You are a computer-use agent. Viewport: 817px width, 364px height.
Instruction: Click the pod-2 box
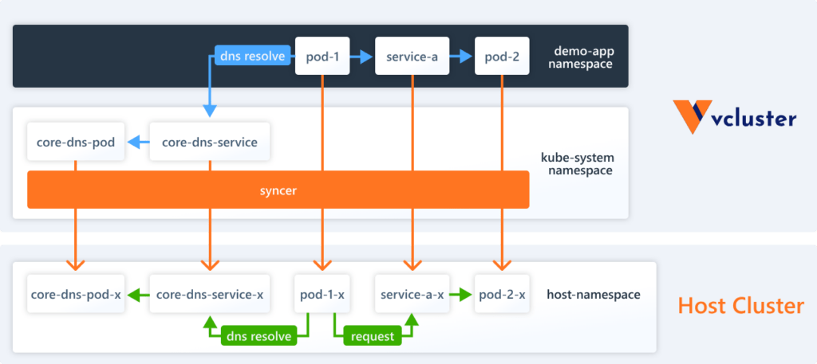(502, 56)
